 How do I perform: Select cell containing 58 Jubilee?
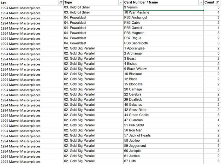(x=164, y=141)
